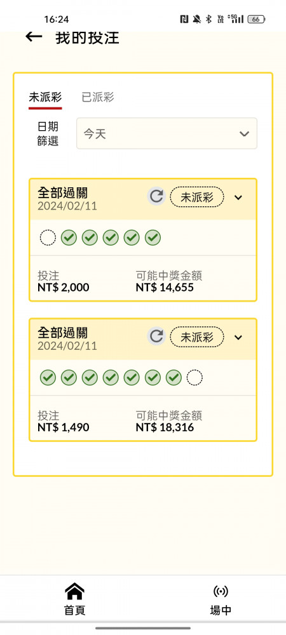Open the 今天 date filter dropdown
Image resolution: width=286 pixels, height=635 pixels.
point(167,133)
